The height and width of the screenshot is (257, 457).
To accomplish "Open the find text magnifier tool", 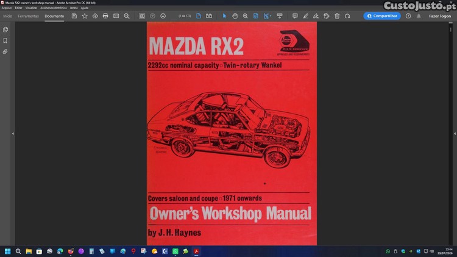I will coord(127,16).
